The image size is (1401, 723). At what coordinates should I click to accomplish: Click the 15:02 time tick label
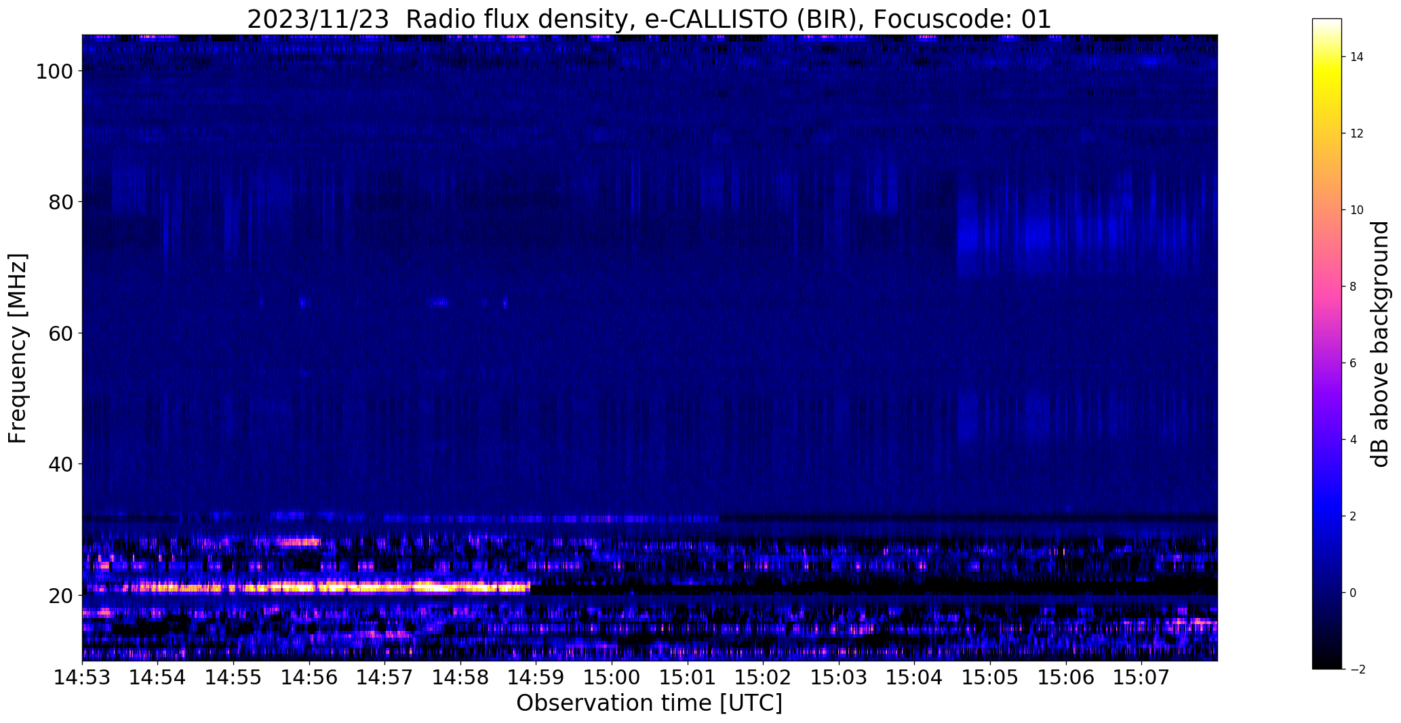[764, 678]
